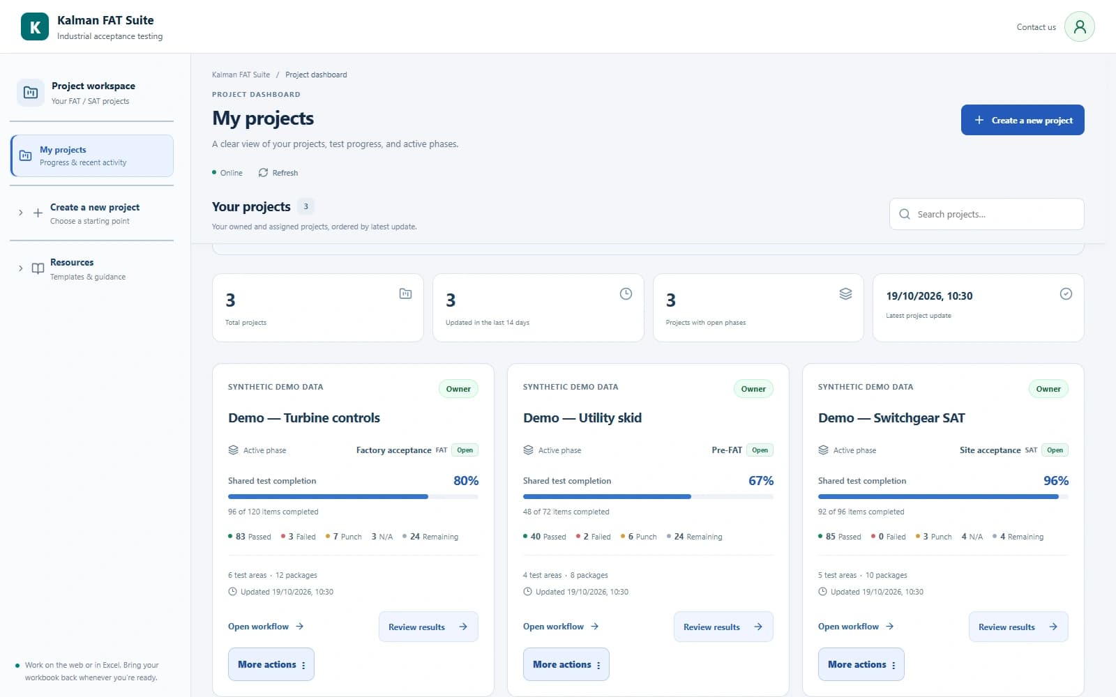The width and height of the screenshot is (1116, 697).
Task: Click the Open status badge on Switchgear SAT
Action: (1055, 450)
